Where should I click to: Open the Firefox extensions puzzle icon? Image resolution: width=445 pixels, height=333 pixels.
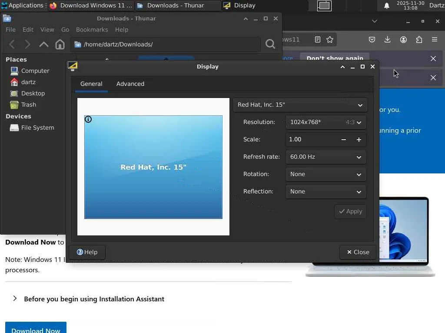click(x=419, y=39)
